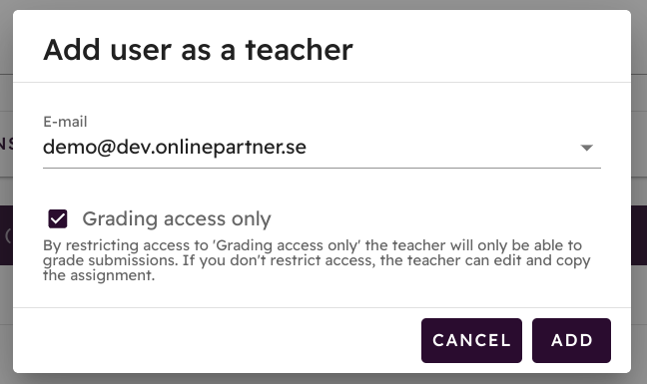Screen dimensions: 647x384
Task: Click the underline beneath the e-mail value
Action: (322, 168)
